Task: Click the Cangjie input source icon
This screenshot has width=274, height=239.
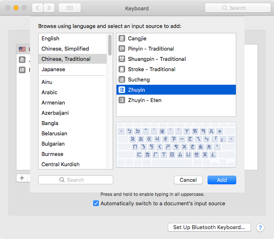Action: pos(122,38)
